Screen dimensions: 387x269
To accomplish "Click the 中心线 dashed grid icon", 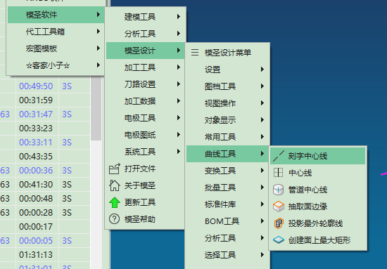I will pos(279,173).
